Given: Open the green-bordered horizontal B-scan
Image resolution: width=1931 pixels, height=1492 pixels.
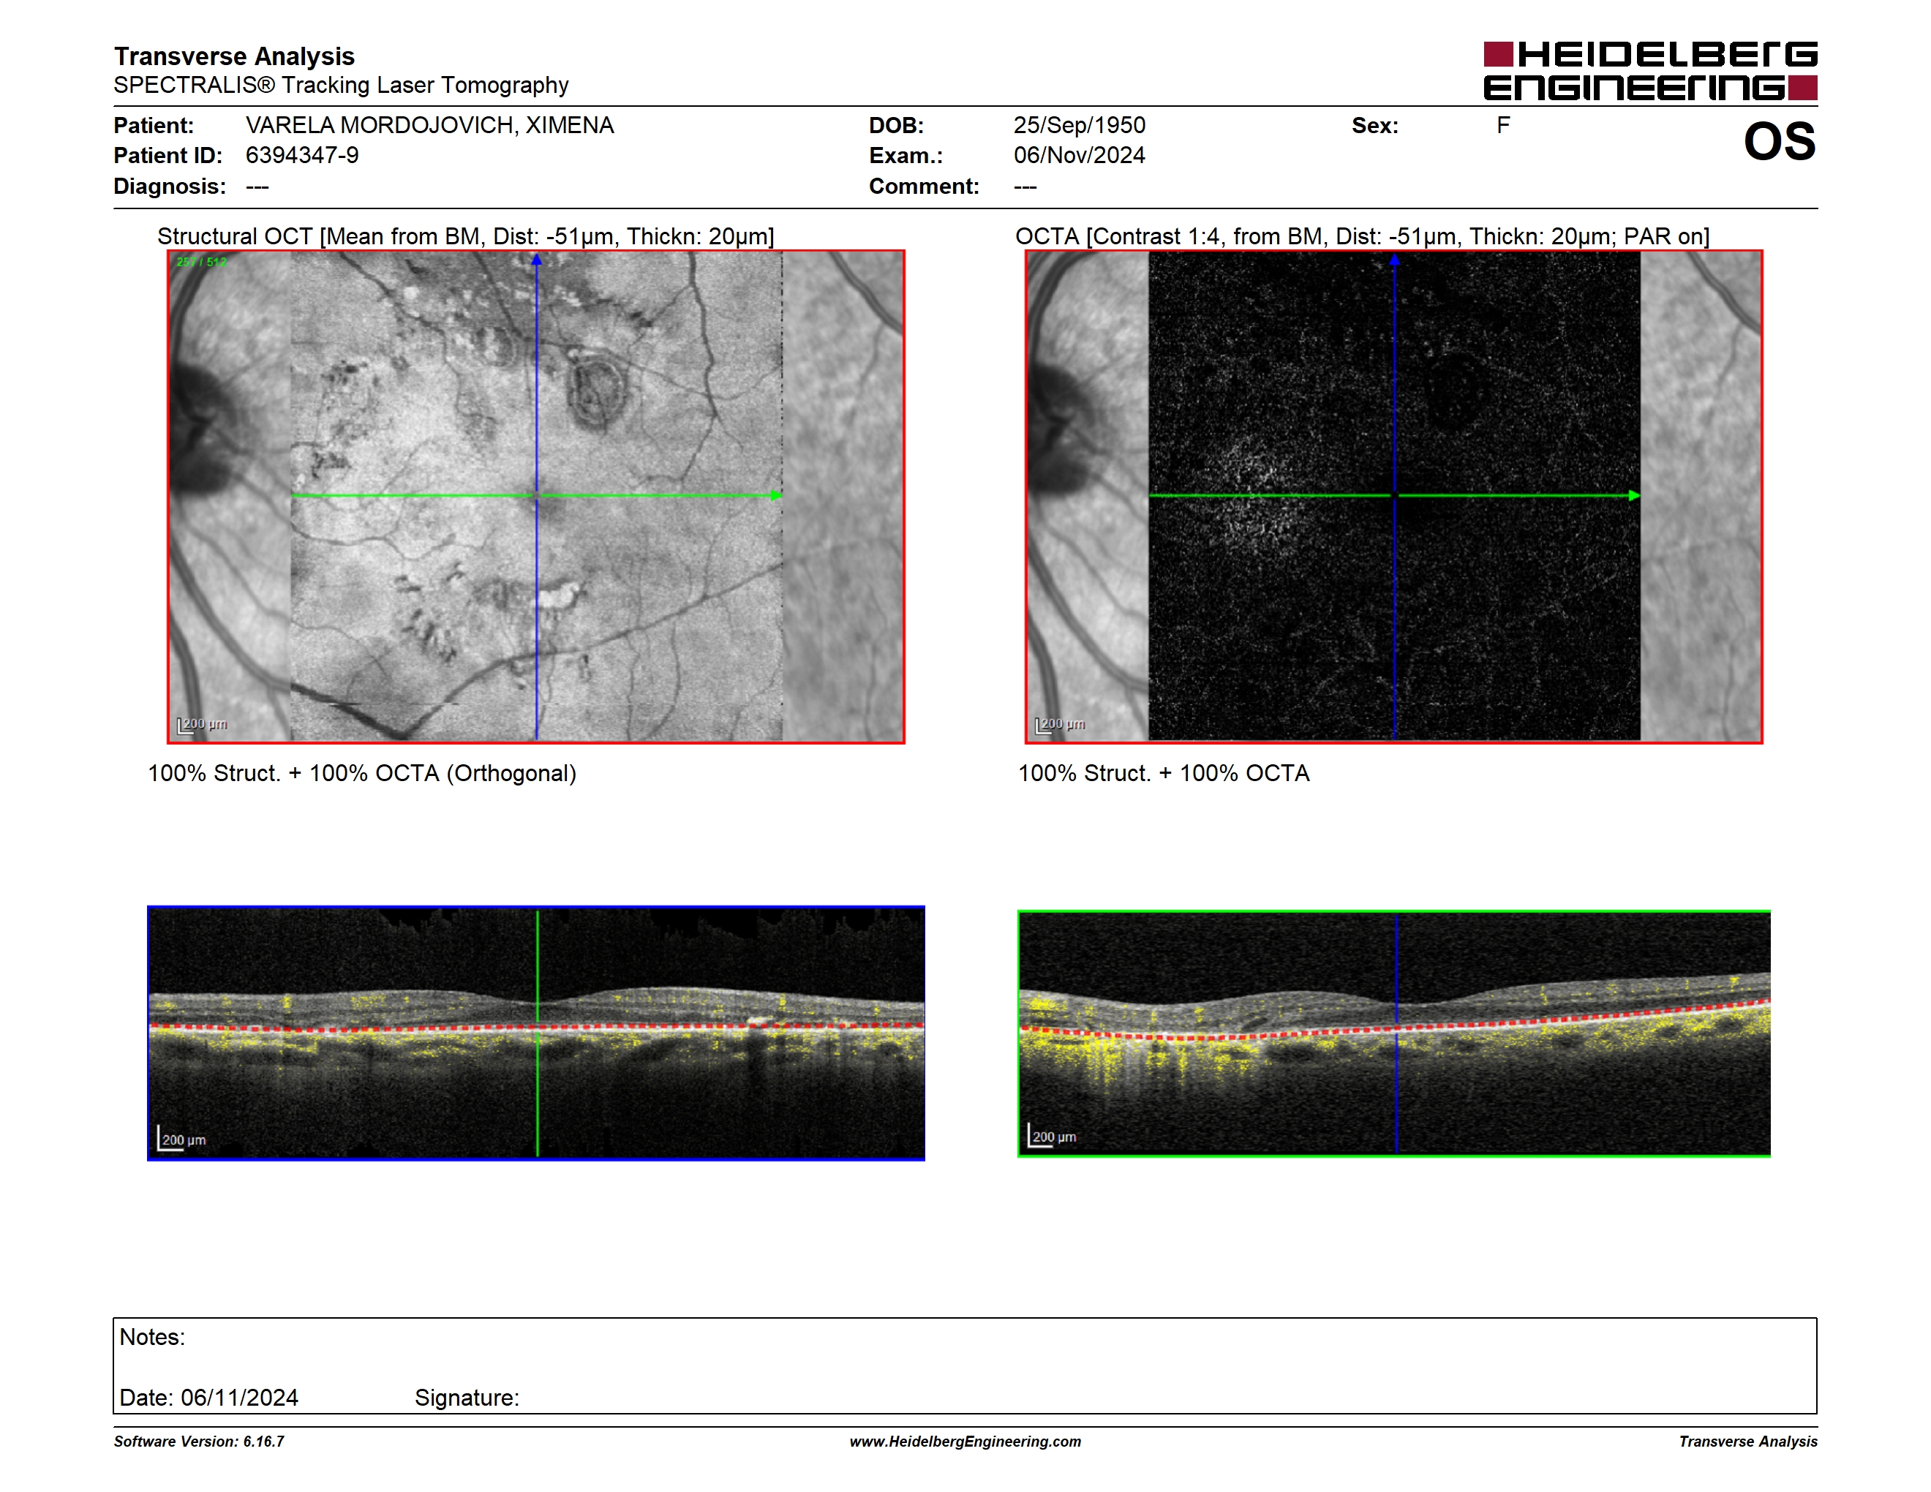Looking at the screenshot, I should tap(1394, 1033).
